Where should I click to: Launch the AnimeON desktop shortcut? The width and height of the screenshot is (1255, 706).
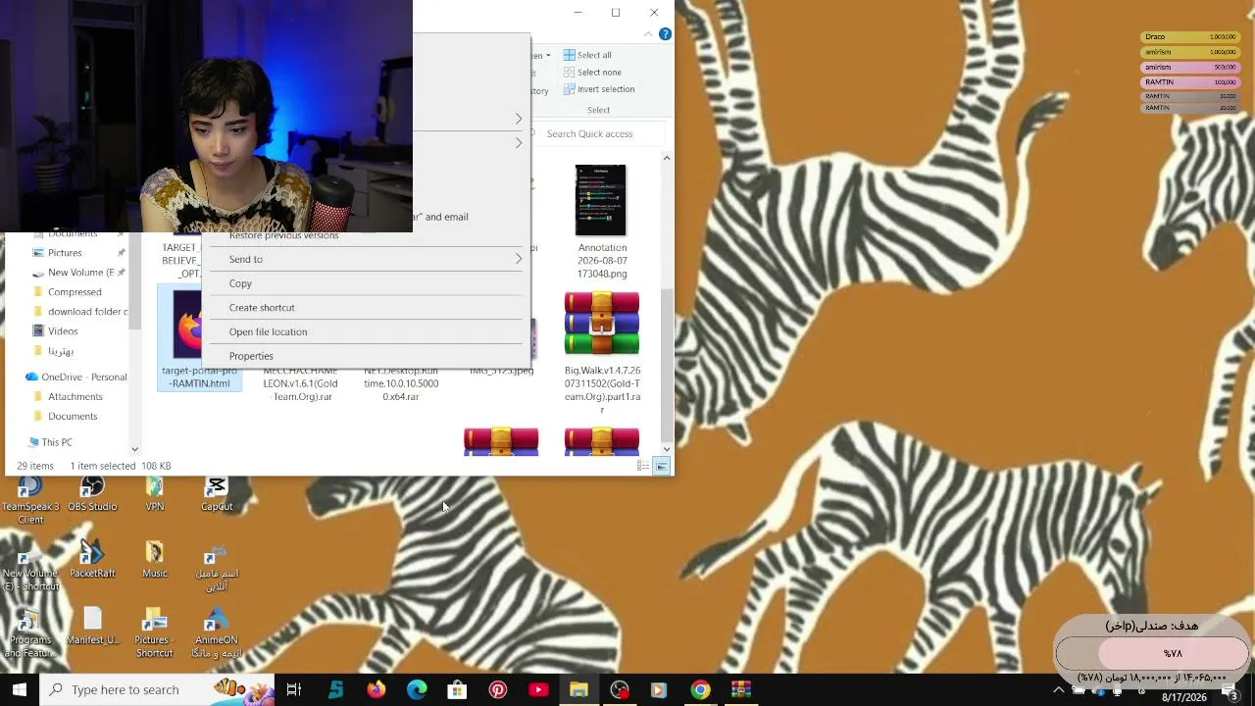pos(217,634)
